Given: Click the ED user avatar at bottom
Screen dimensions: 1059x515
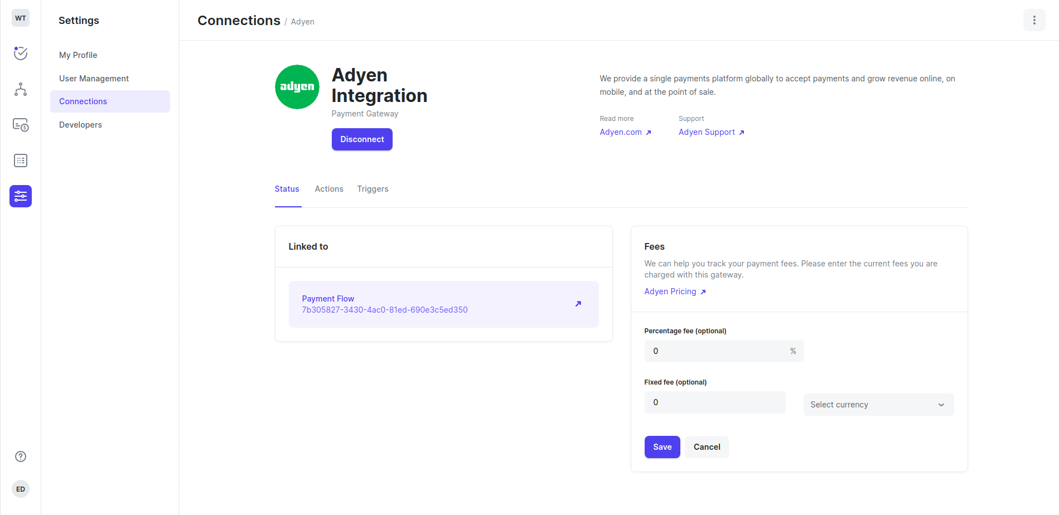Looking at the screenshot, I should click(20, 488).
